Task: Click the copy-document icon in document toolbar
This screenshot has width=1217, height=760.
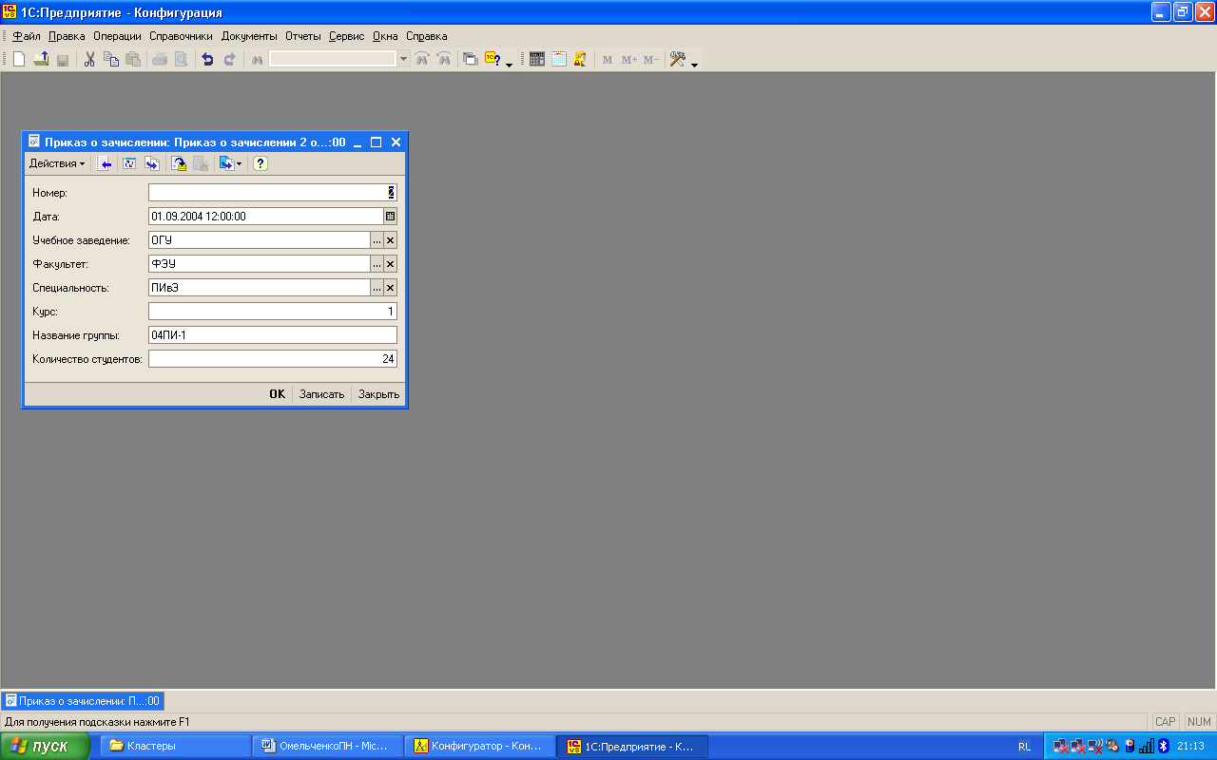Action: (x=151, y=163)
